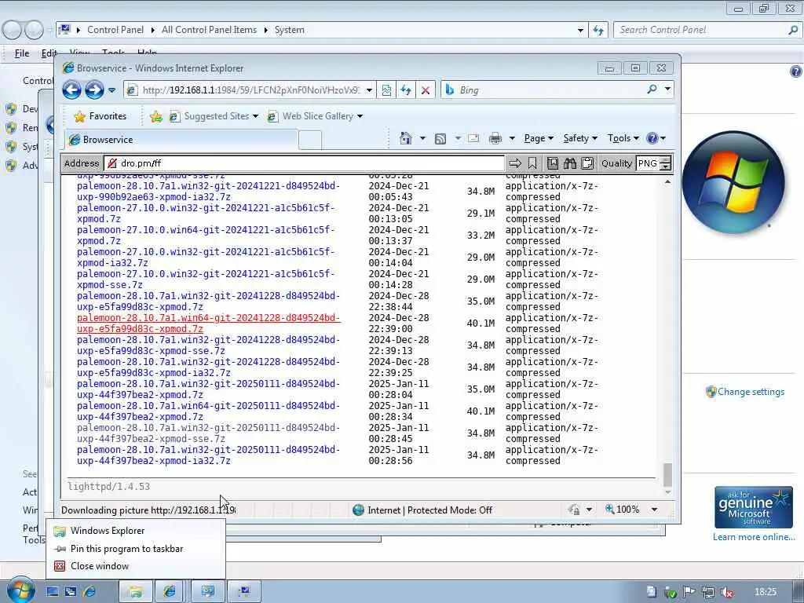Screen dimensions: 804x603
Task: Select the Browservice tab
Action: (181, 140)
